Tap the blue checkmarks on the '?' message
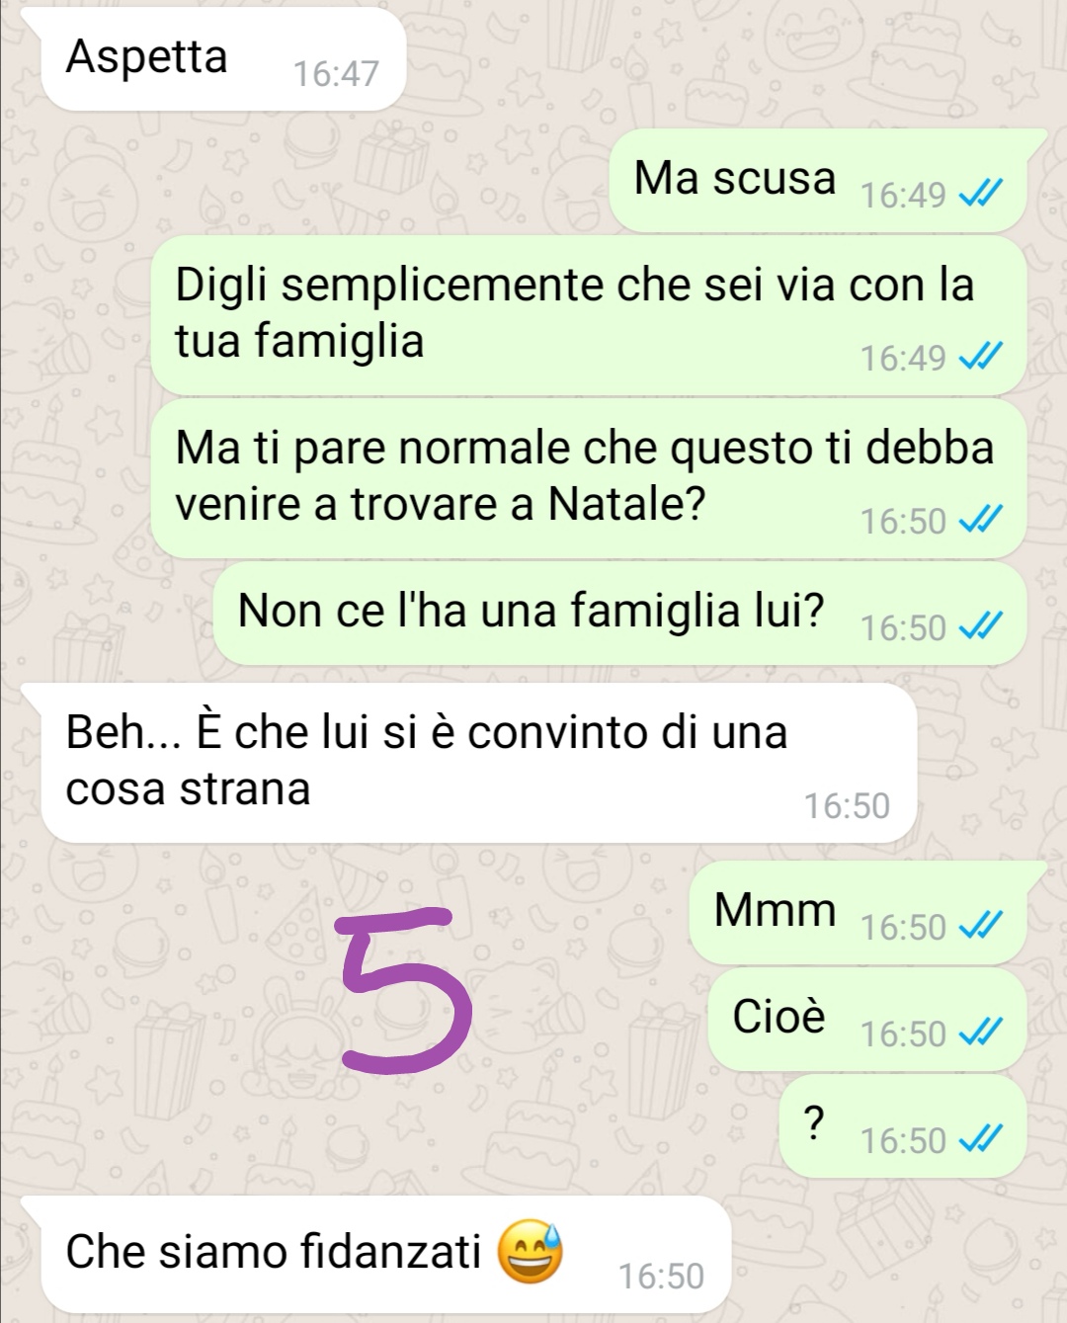The image size is (1067, 1323). (x=981, y=1139)
